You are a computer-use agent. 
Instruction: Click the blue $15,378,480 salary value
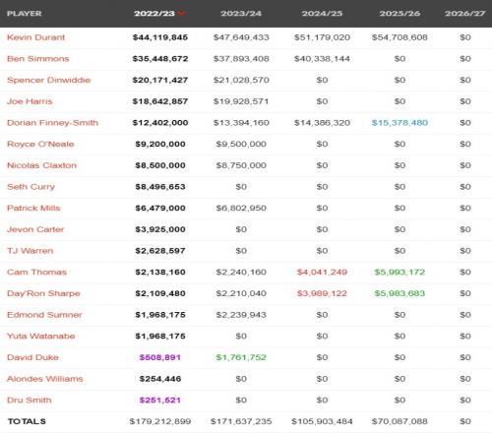(400, 123)
